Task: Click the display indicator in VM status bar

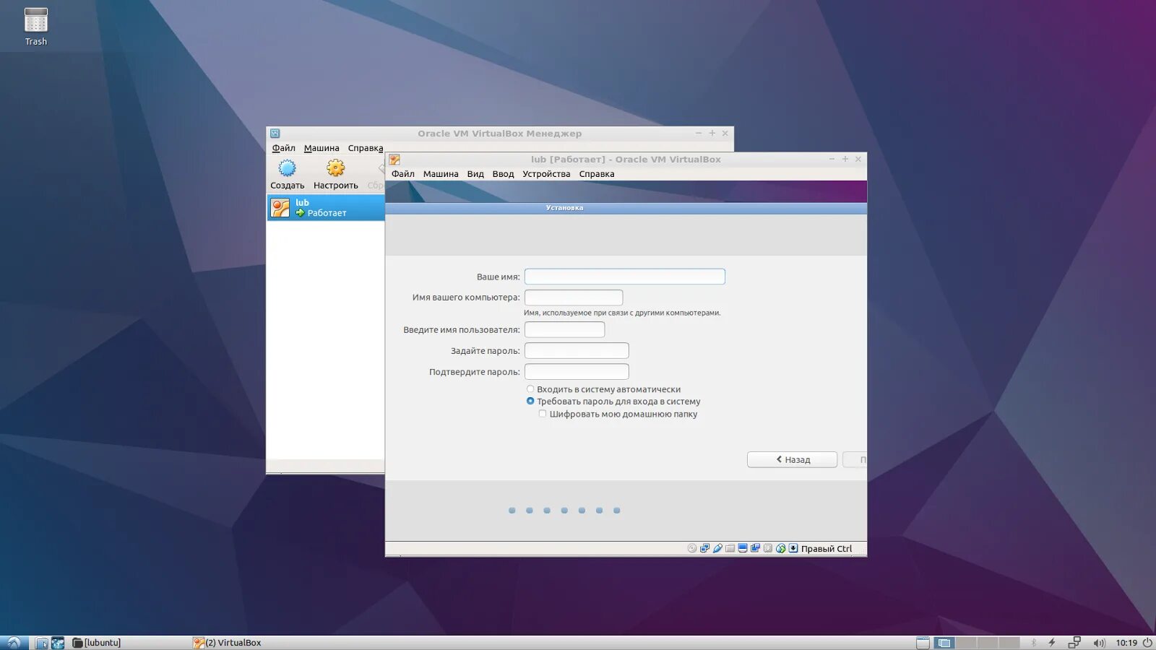Action: tap(743, 548)
